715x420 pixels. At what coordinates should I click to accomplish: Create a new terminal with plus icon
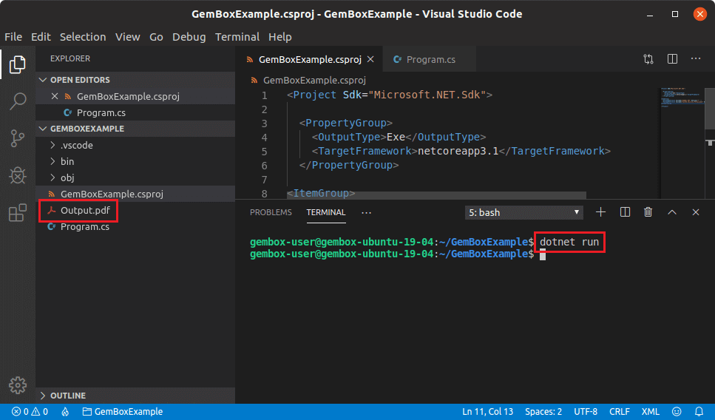(x=600, y=212)
